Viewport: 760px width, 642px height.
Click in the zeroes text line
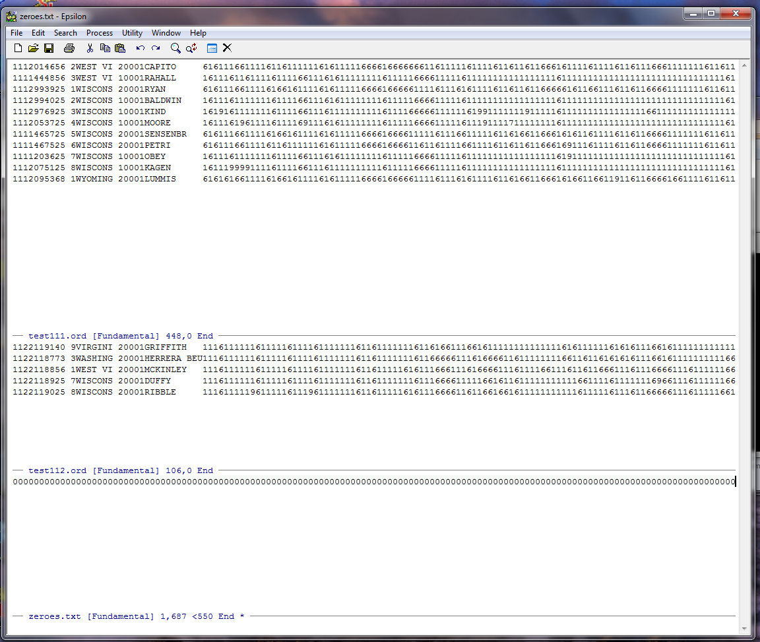369,482
